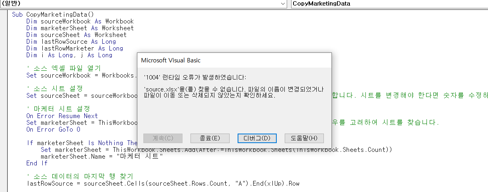488x192 pixels.
Task: Click the Sheets.Add(After:=...) code line
Action: [x=216, y=149]
